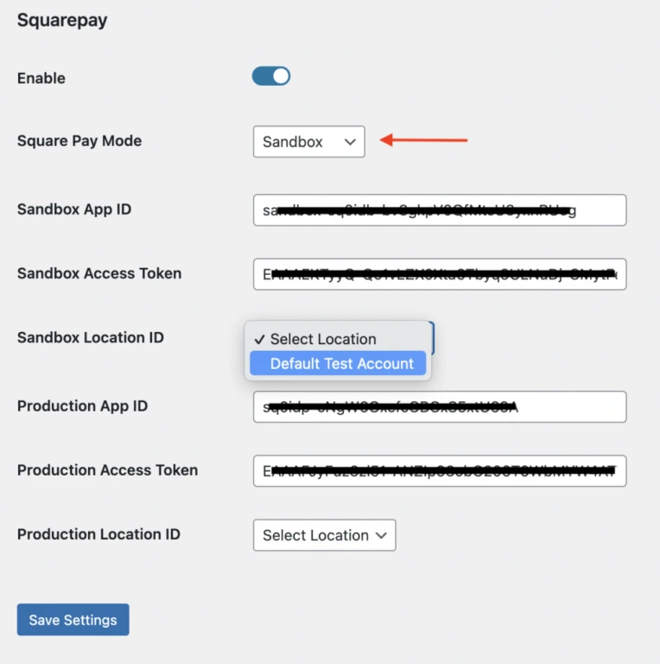Open Production Location ID dropdown

click(x=325, y=535)
